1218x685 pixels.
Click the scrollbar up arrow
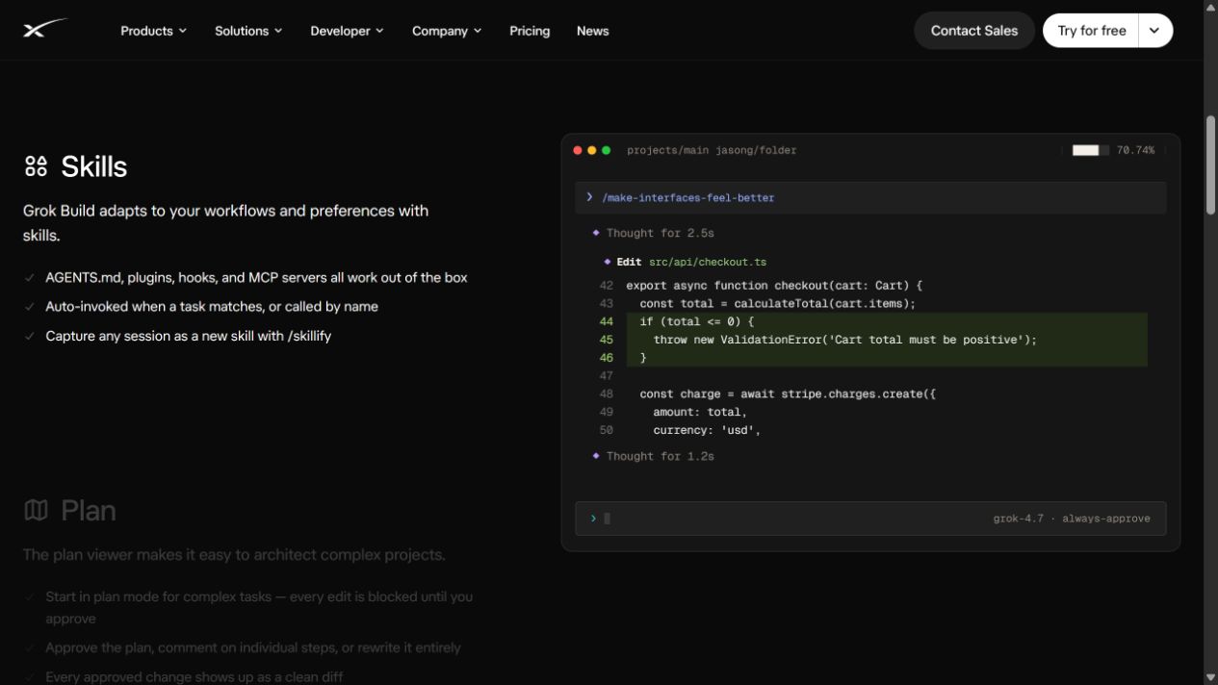(x=1210, y=7)
